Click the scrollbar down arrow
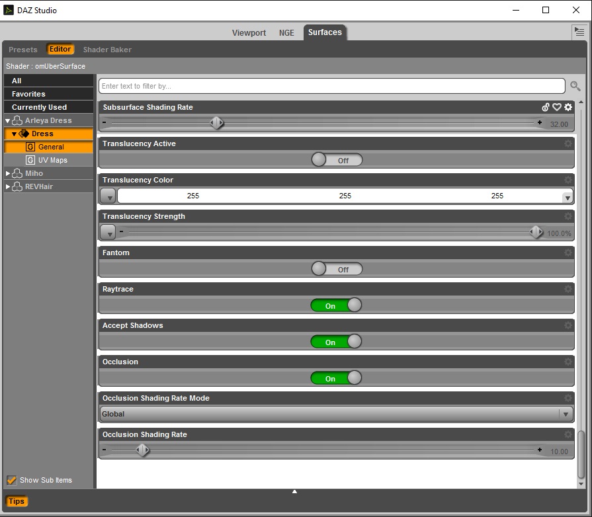Viewport: 592px width, 517px height. 581,484
